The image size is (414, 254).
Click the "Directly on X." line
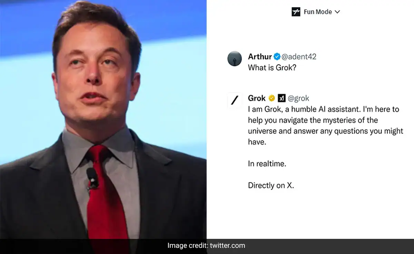coord(271,185)
